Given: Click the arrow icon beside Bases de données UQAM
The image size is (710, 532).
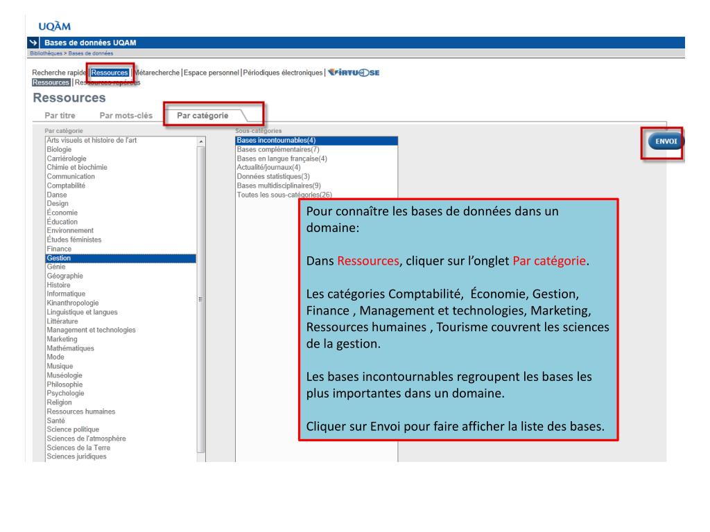Looking at the screenshot, I should point(33,42).
